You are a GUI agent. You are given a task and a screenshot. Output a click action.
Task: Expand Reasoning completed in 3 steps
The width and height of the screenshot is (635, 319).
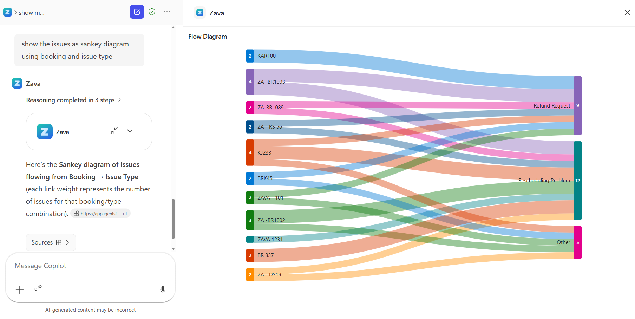(74, 100)
